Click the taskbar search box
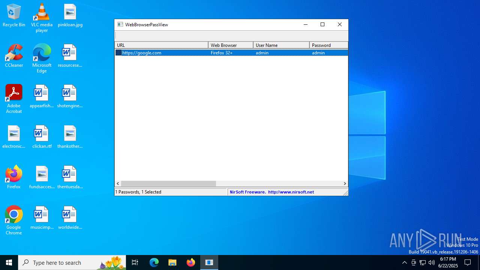This screenshot has width=480, height=270. (x=72, y=262)
